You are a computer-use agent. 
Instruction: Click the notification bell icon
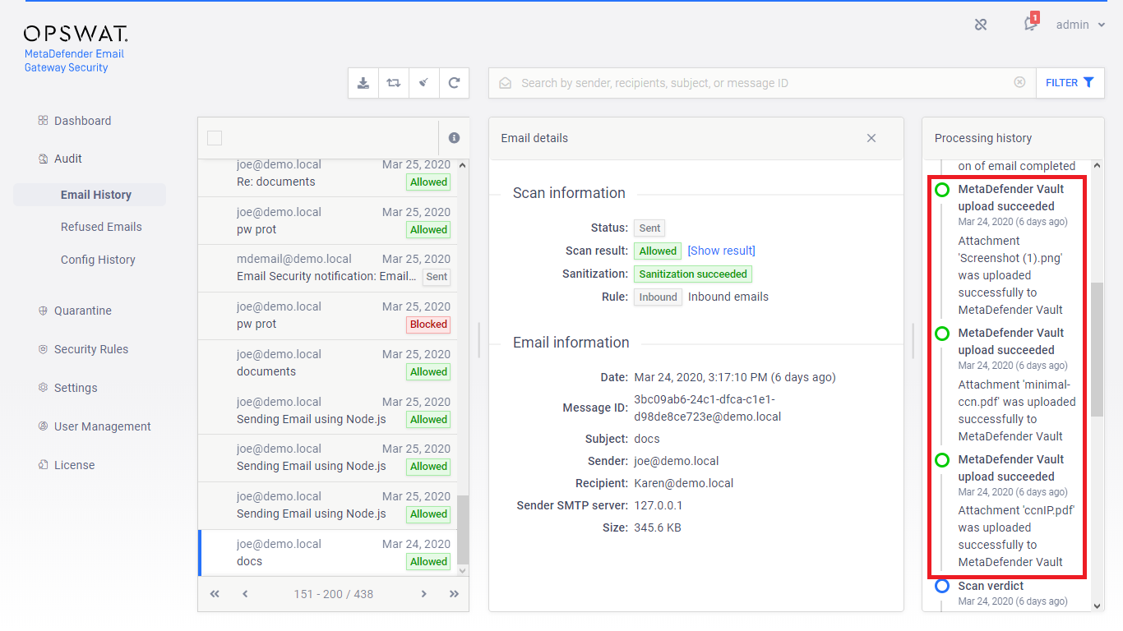coord(1031,24)
